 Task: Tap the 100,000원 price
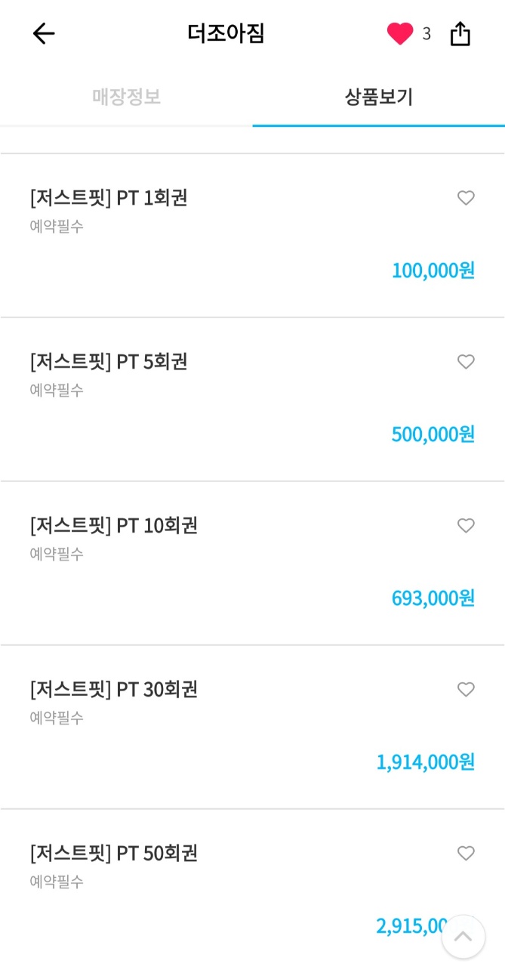click(x=433, y=270)
